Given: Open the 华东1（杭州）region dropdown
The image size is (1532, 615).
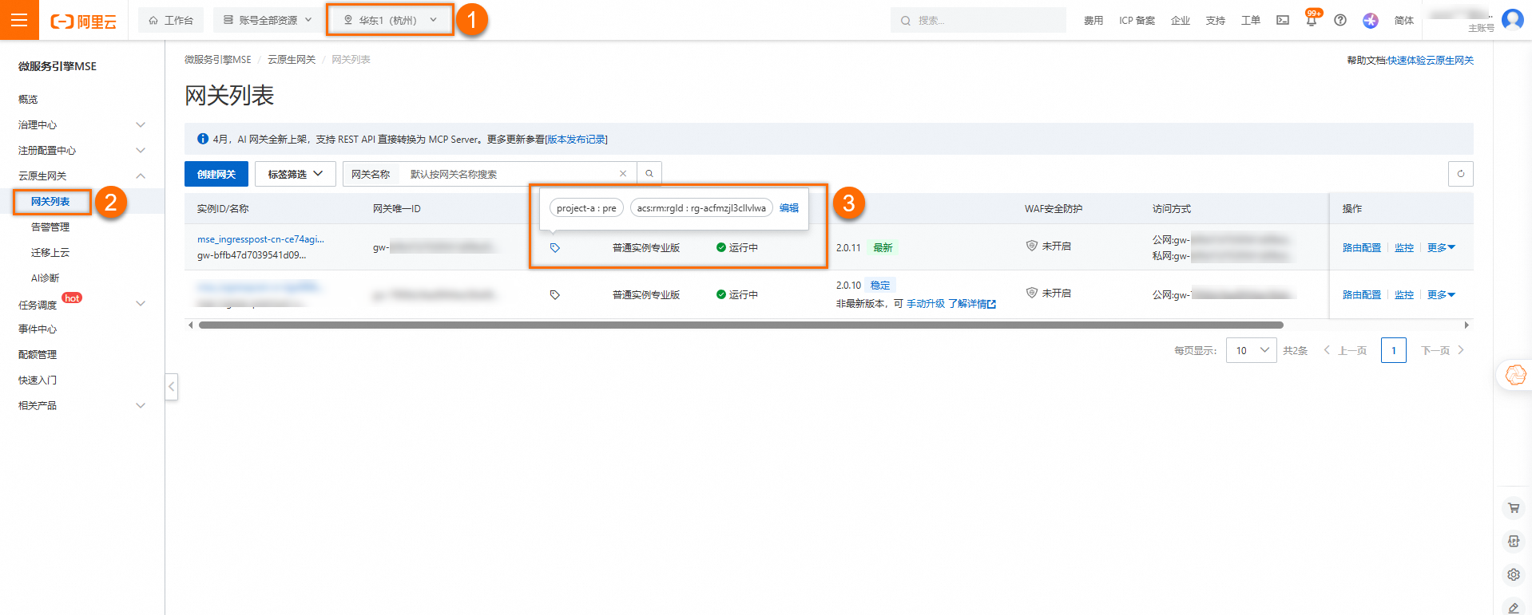Looking at the screenshot, I should tap(390, 20).
